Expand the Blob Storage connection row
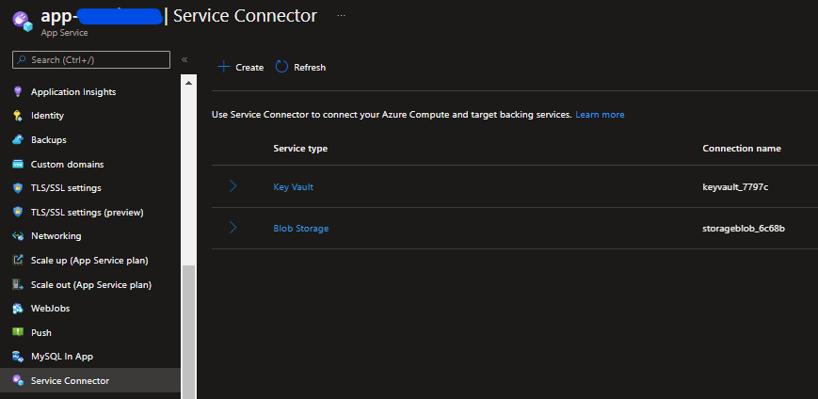Image resolution: width=818 pixels, height=399 pixels. coord(233,228)
